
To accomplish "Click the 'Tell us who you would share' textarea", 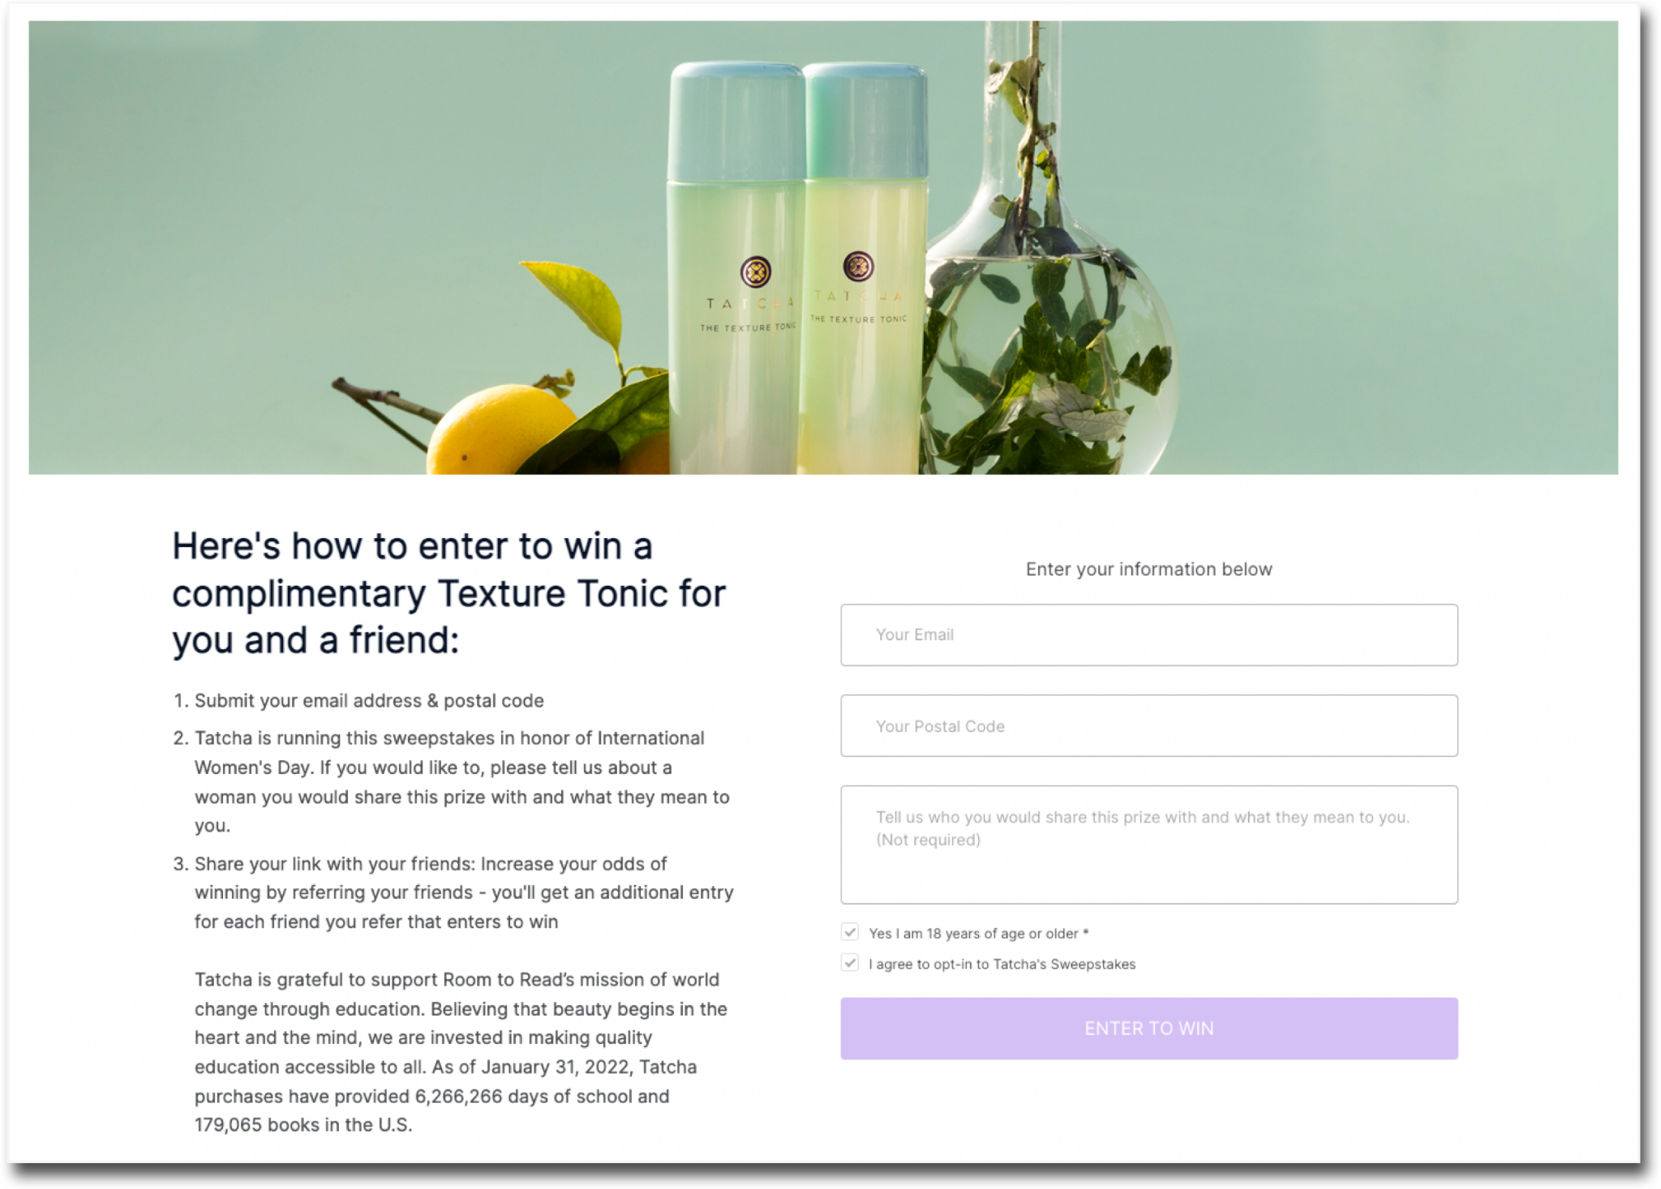I will pyautogui.click(x=1148, y=845).
